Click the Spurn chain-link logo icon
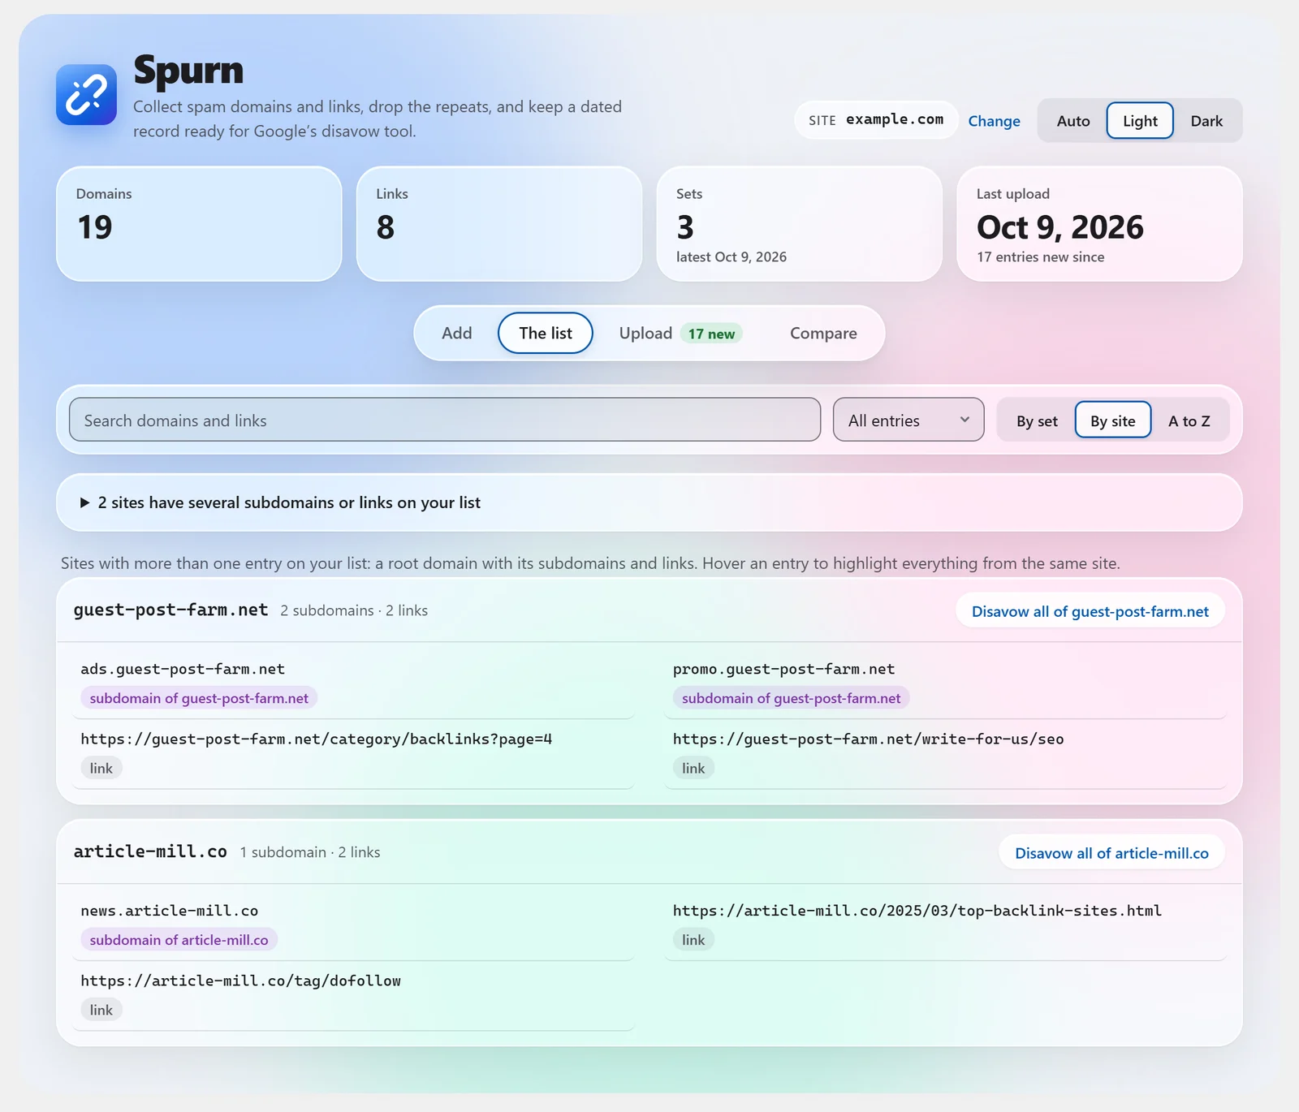 [86, 95]
